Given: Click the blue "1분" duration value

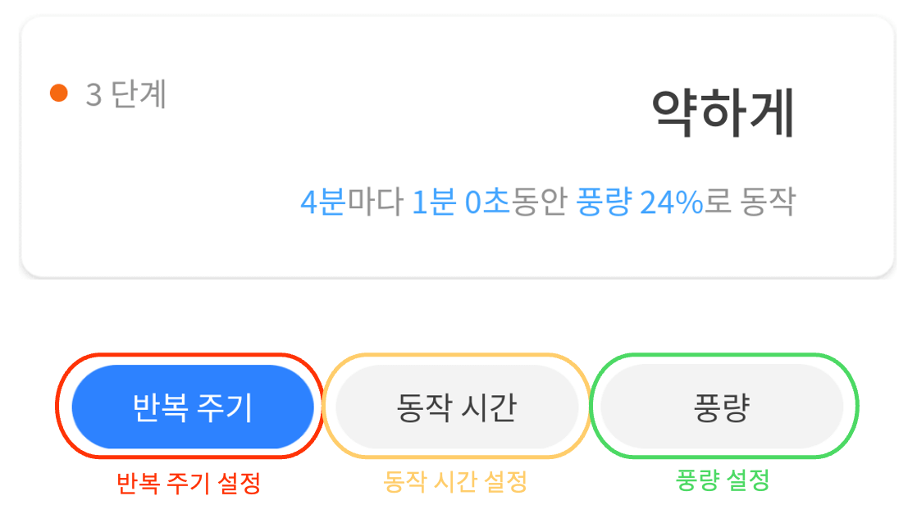Looking at the screenshot, I should (x=433, y=202).
